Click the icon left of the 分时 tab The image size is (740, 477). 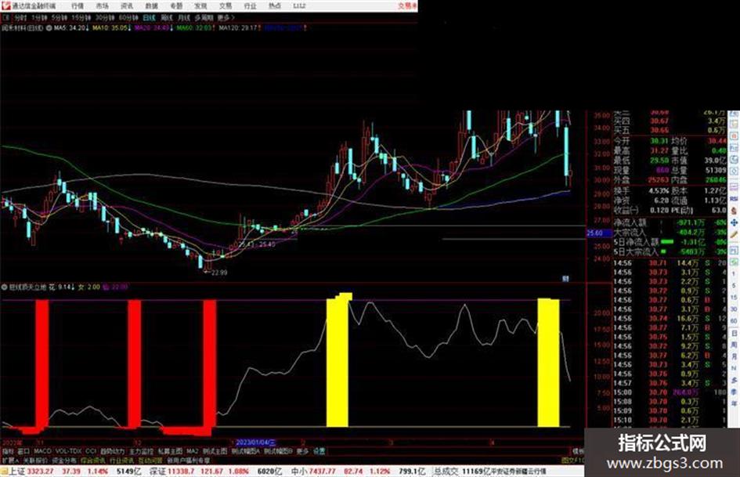coord(6,17)
